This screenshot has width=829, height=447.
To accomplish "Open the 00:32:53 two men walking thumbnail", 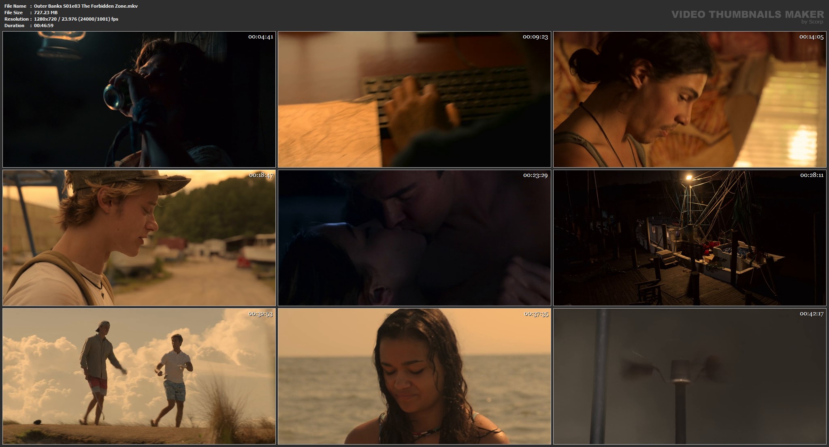I will point(139,377).
